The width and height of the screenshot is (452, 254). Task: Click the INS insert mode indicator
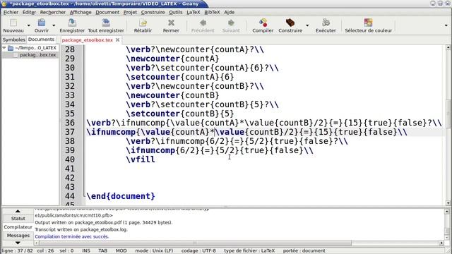click(x=86, y=250)
